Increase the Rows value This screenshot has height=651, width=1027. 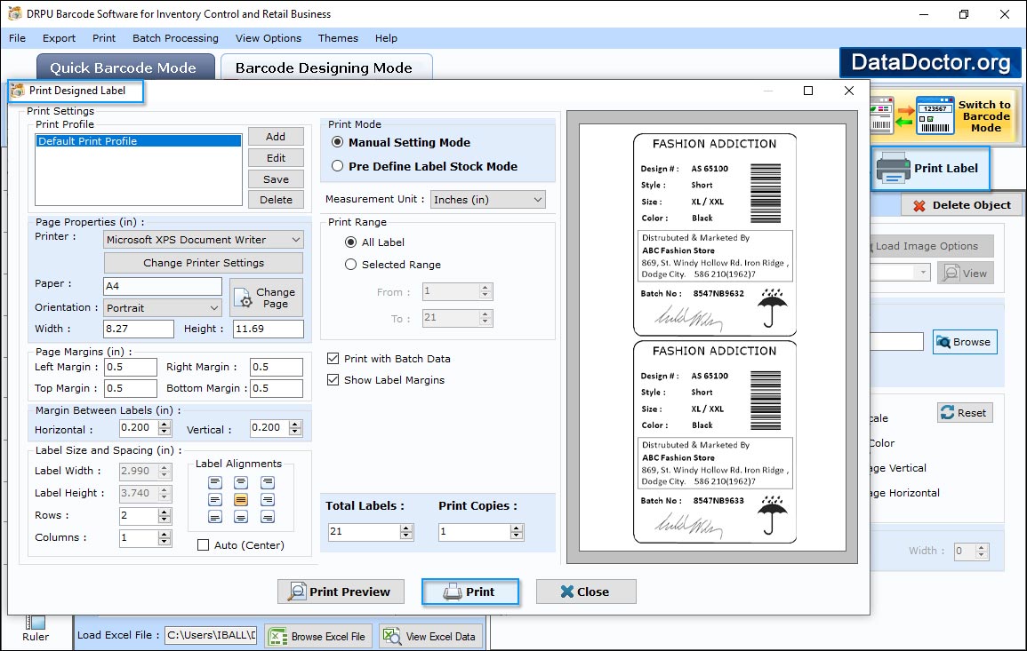[x=164, y=512]
